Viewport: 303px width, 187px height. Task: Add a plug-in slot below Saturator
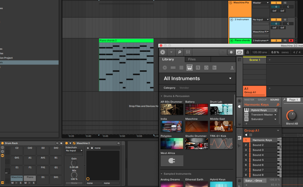pyautogui.click(x=246, y=124)
